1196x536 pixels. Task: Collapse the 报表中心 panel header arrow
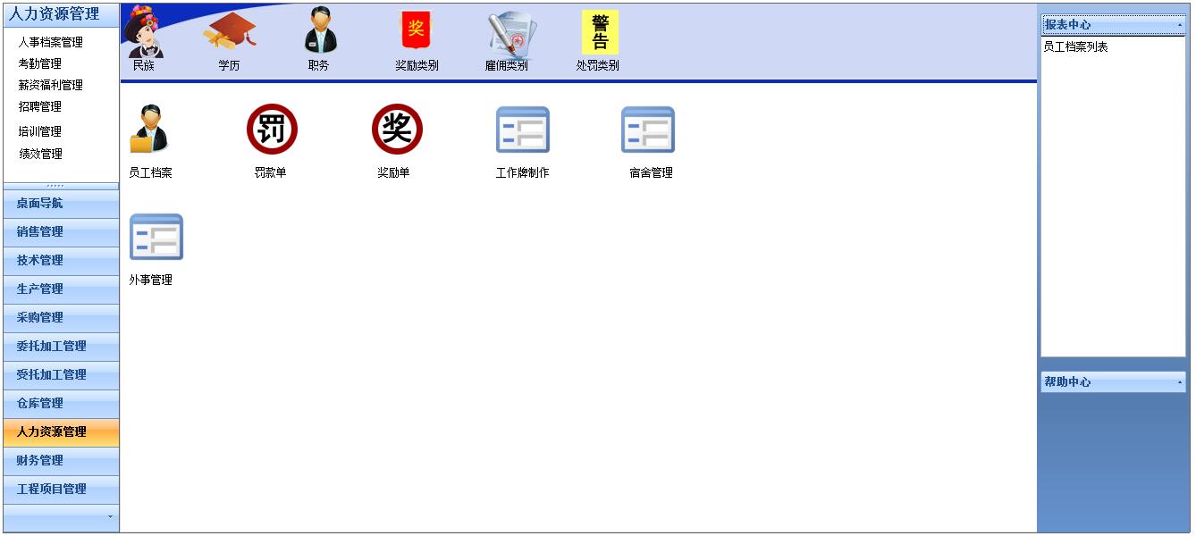click(x=1179, y=25)
